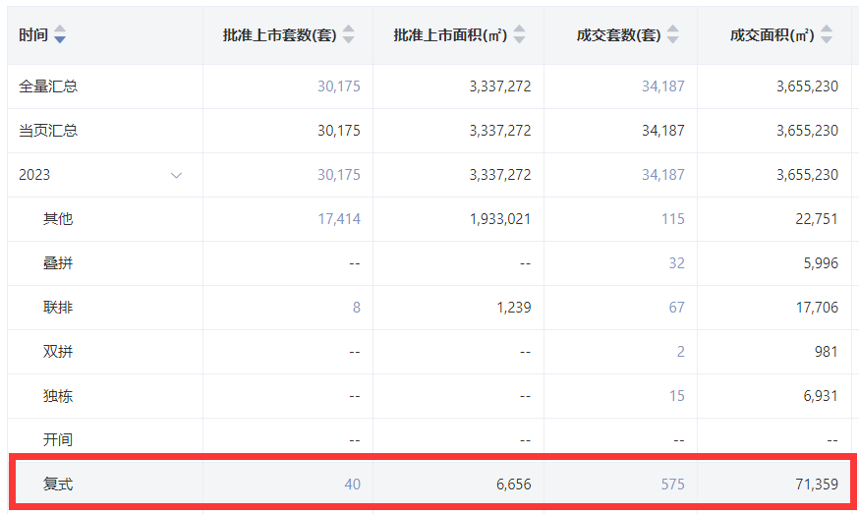Viewport: 859px width, 514px height.
Task: Open 575 link in 复式 row
Action: (x=672, y=485)
